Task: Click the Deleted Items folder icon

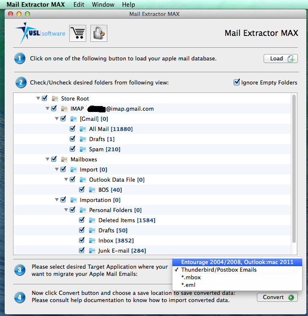Action: [92, 220]
